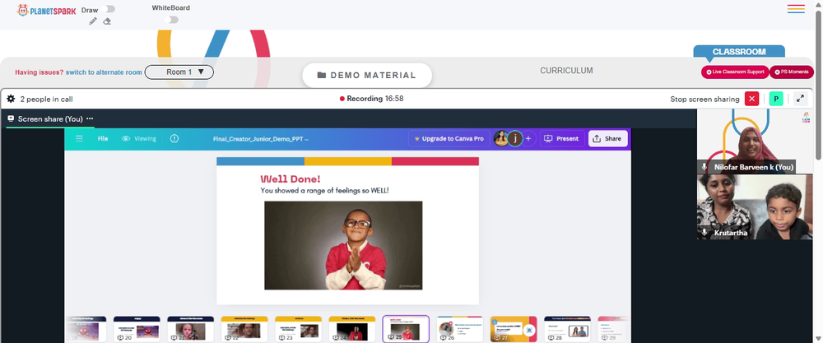Click the red stop screen sharing button
This screenshot has width=823, height=343.
click(751, 99)
